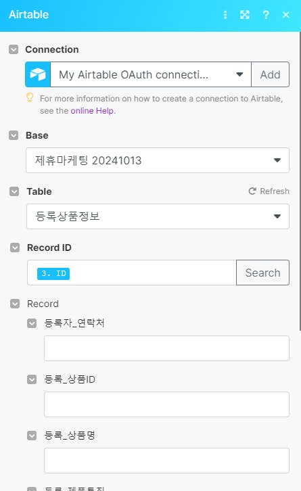Click the Refresh circular arrow icon
301x491 pixels.
(252, 191)
